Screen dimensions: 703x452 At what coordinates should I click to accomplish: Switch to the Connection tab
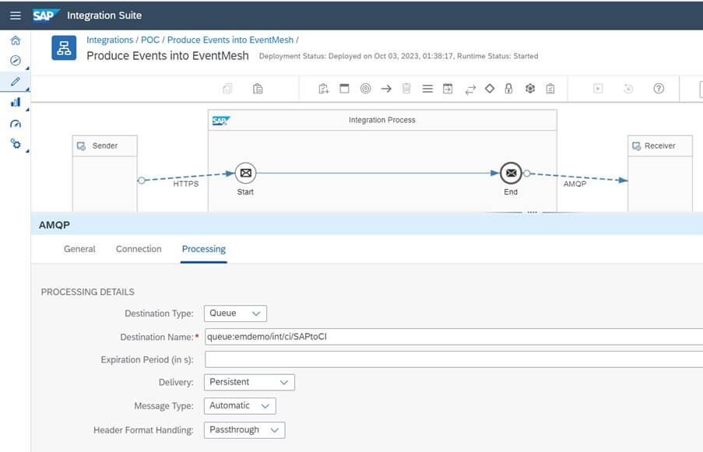[x=139, y=249]
